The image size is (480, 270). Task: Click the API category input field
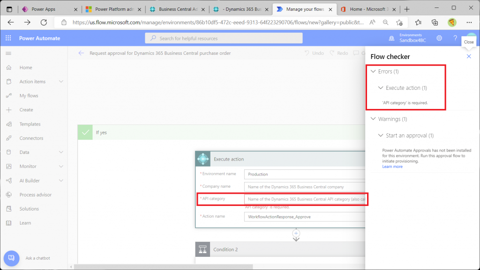coord(305,199)
